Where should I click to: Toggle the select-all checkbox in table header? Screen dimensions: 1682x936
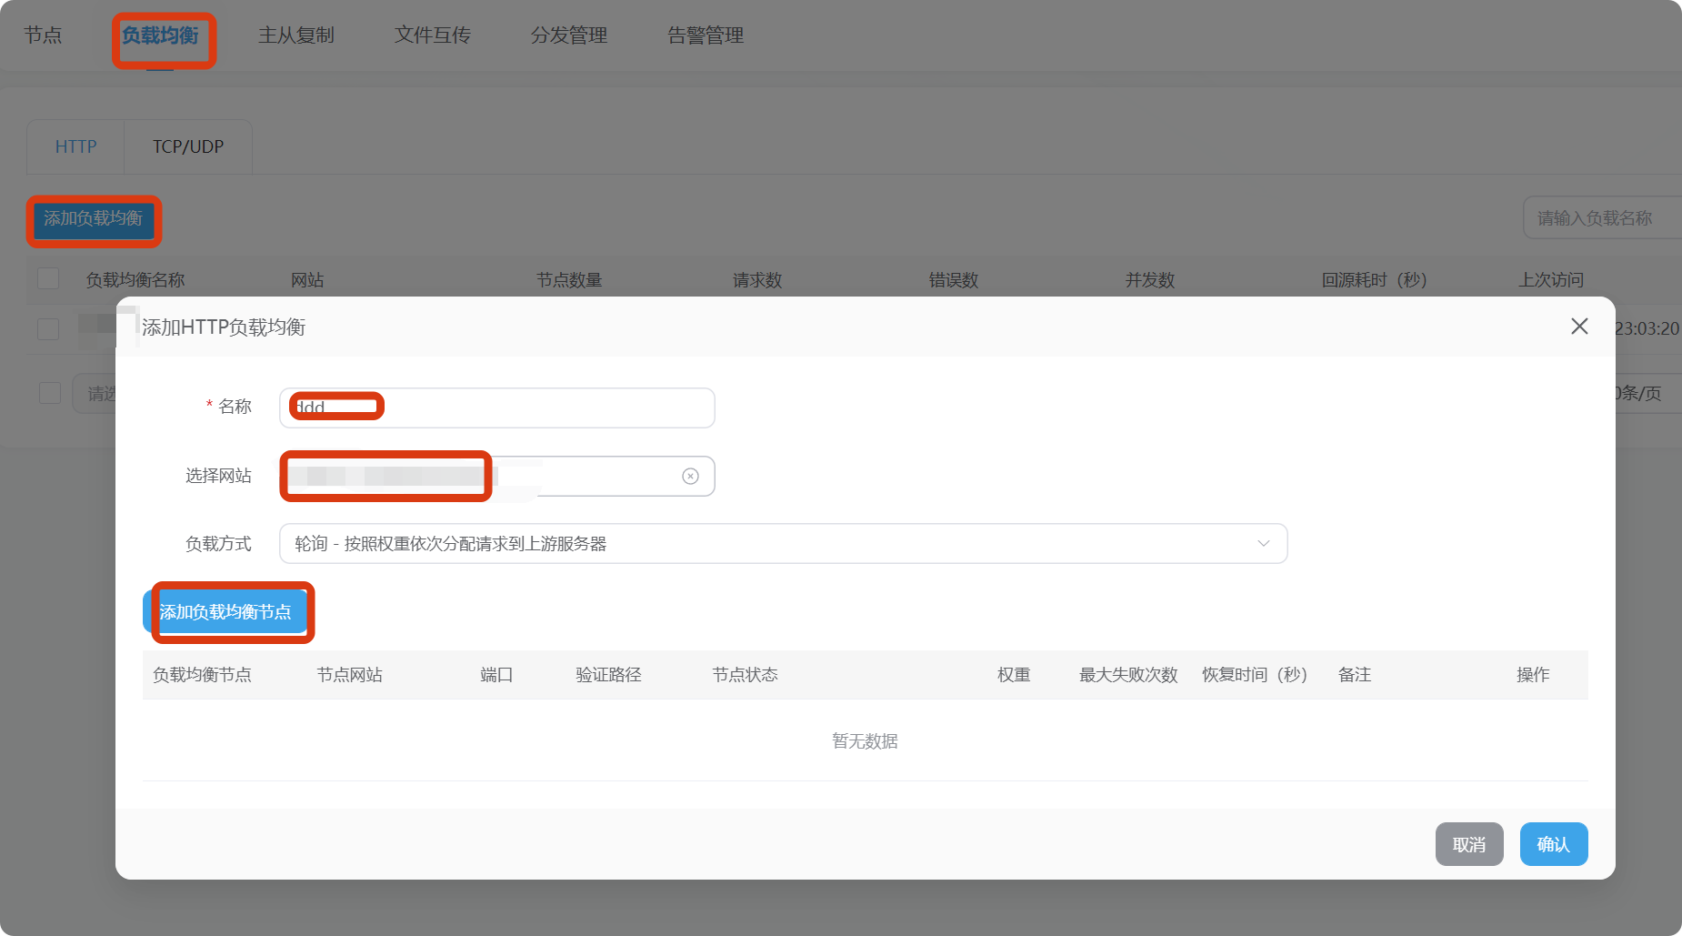tap(48, 279)
